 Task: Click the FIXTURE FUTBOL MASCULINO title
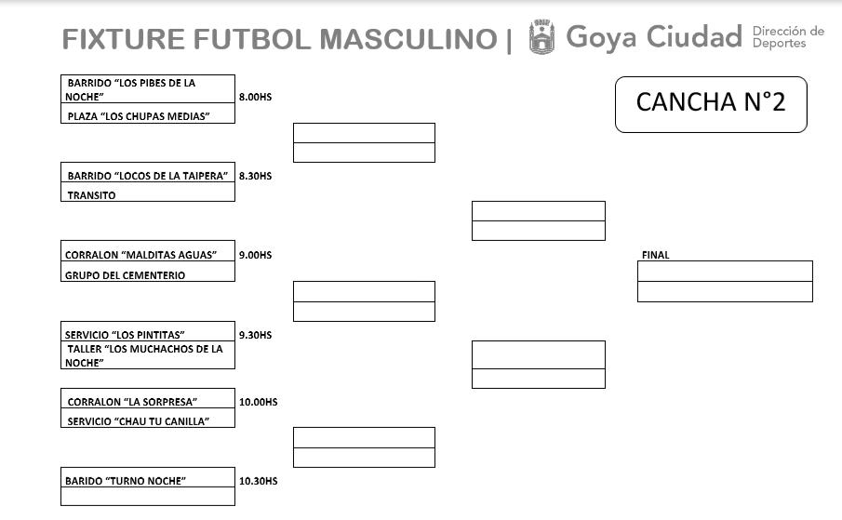(x=279, y=39)
